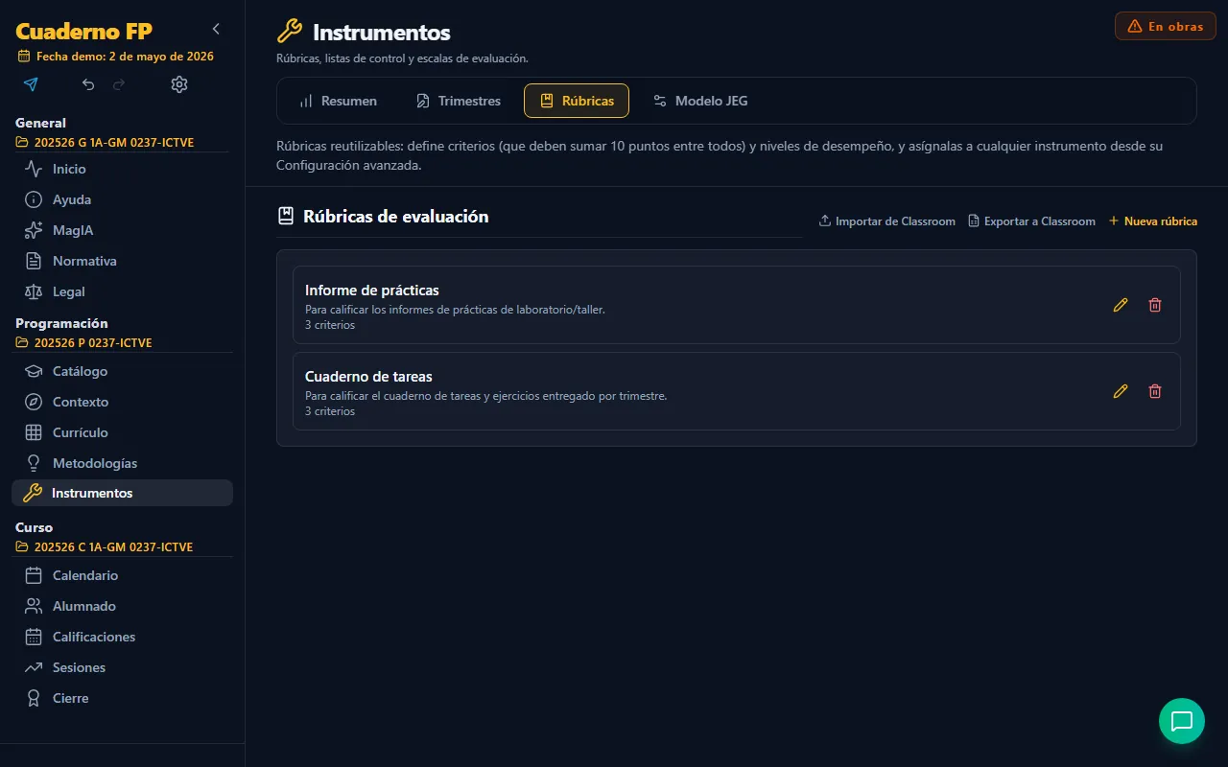Open settings with the gear icon
1228x767 pixels.
(x=179, y=84)
